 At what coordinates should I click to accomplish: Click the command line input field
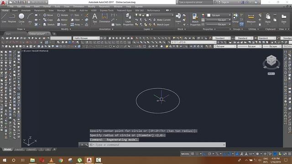pyautogui.click(x=157, y=145)
